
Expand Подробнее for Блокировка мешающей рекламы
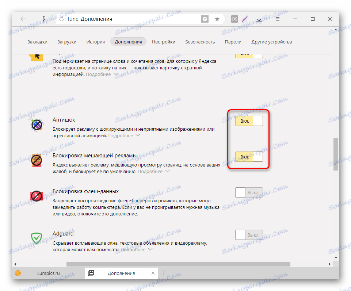point(153,172)
